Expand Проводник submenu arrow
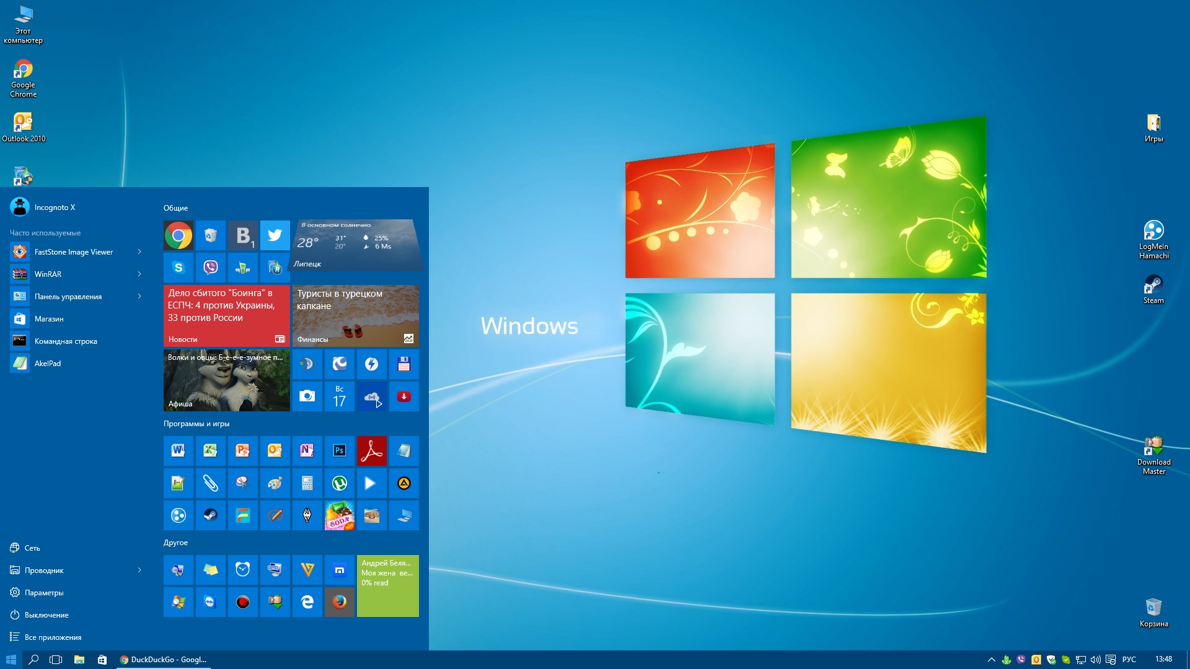 142,570
